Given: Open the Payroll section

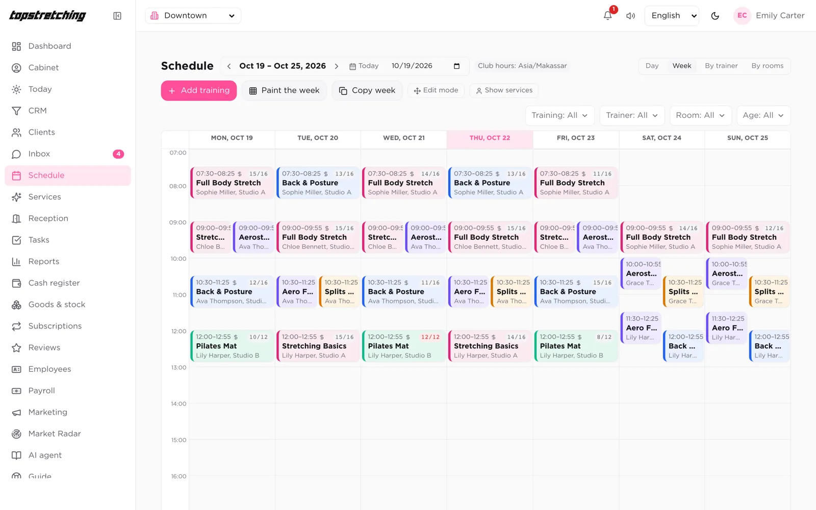Looking at the screenshot, I should [68, 391].
